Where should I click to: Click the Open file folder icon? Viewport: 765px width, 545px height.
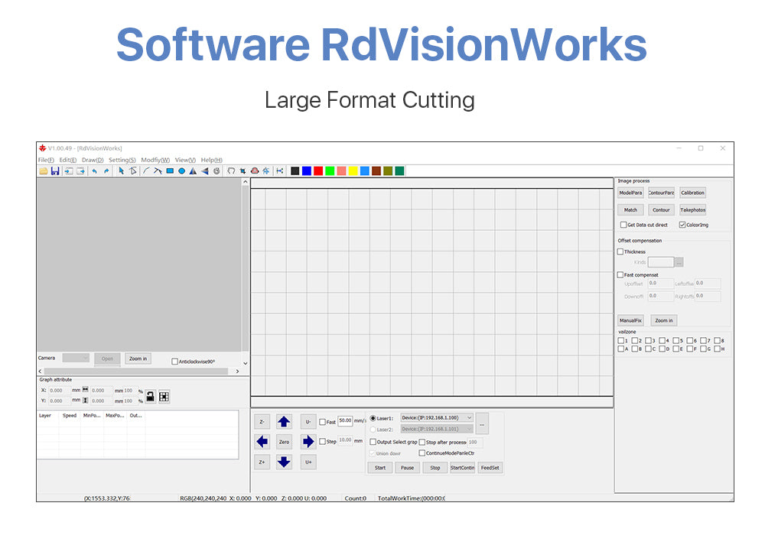44,171
